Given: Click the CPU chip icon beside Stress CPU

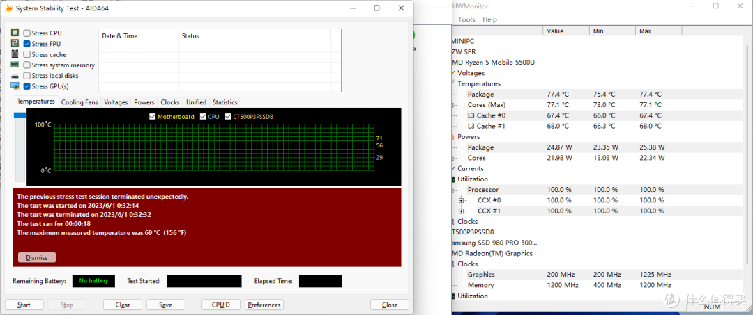Looking at the screenshot, I should (x=15, y=33).
